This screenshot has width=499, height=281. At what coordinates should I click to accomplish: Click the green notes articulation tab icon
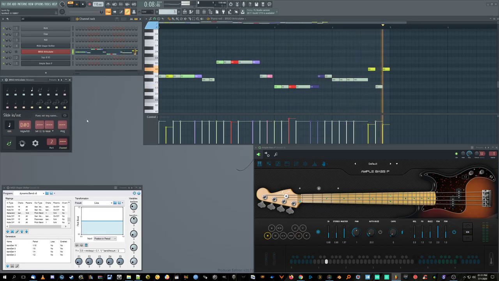click(x=9, y=144)
